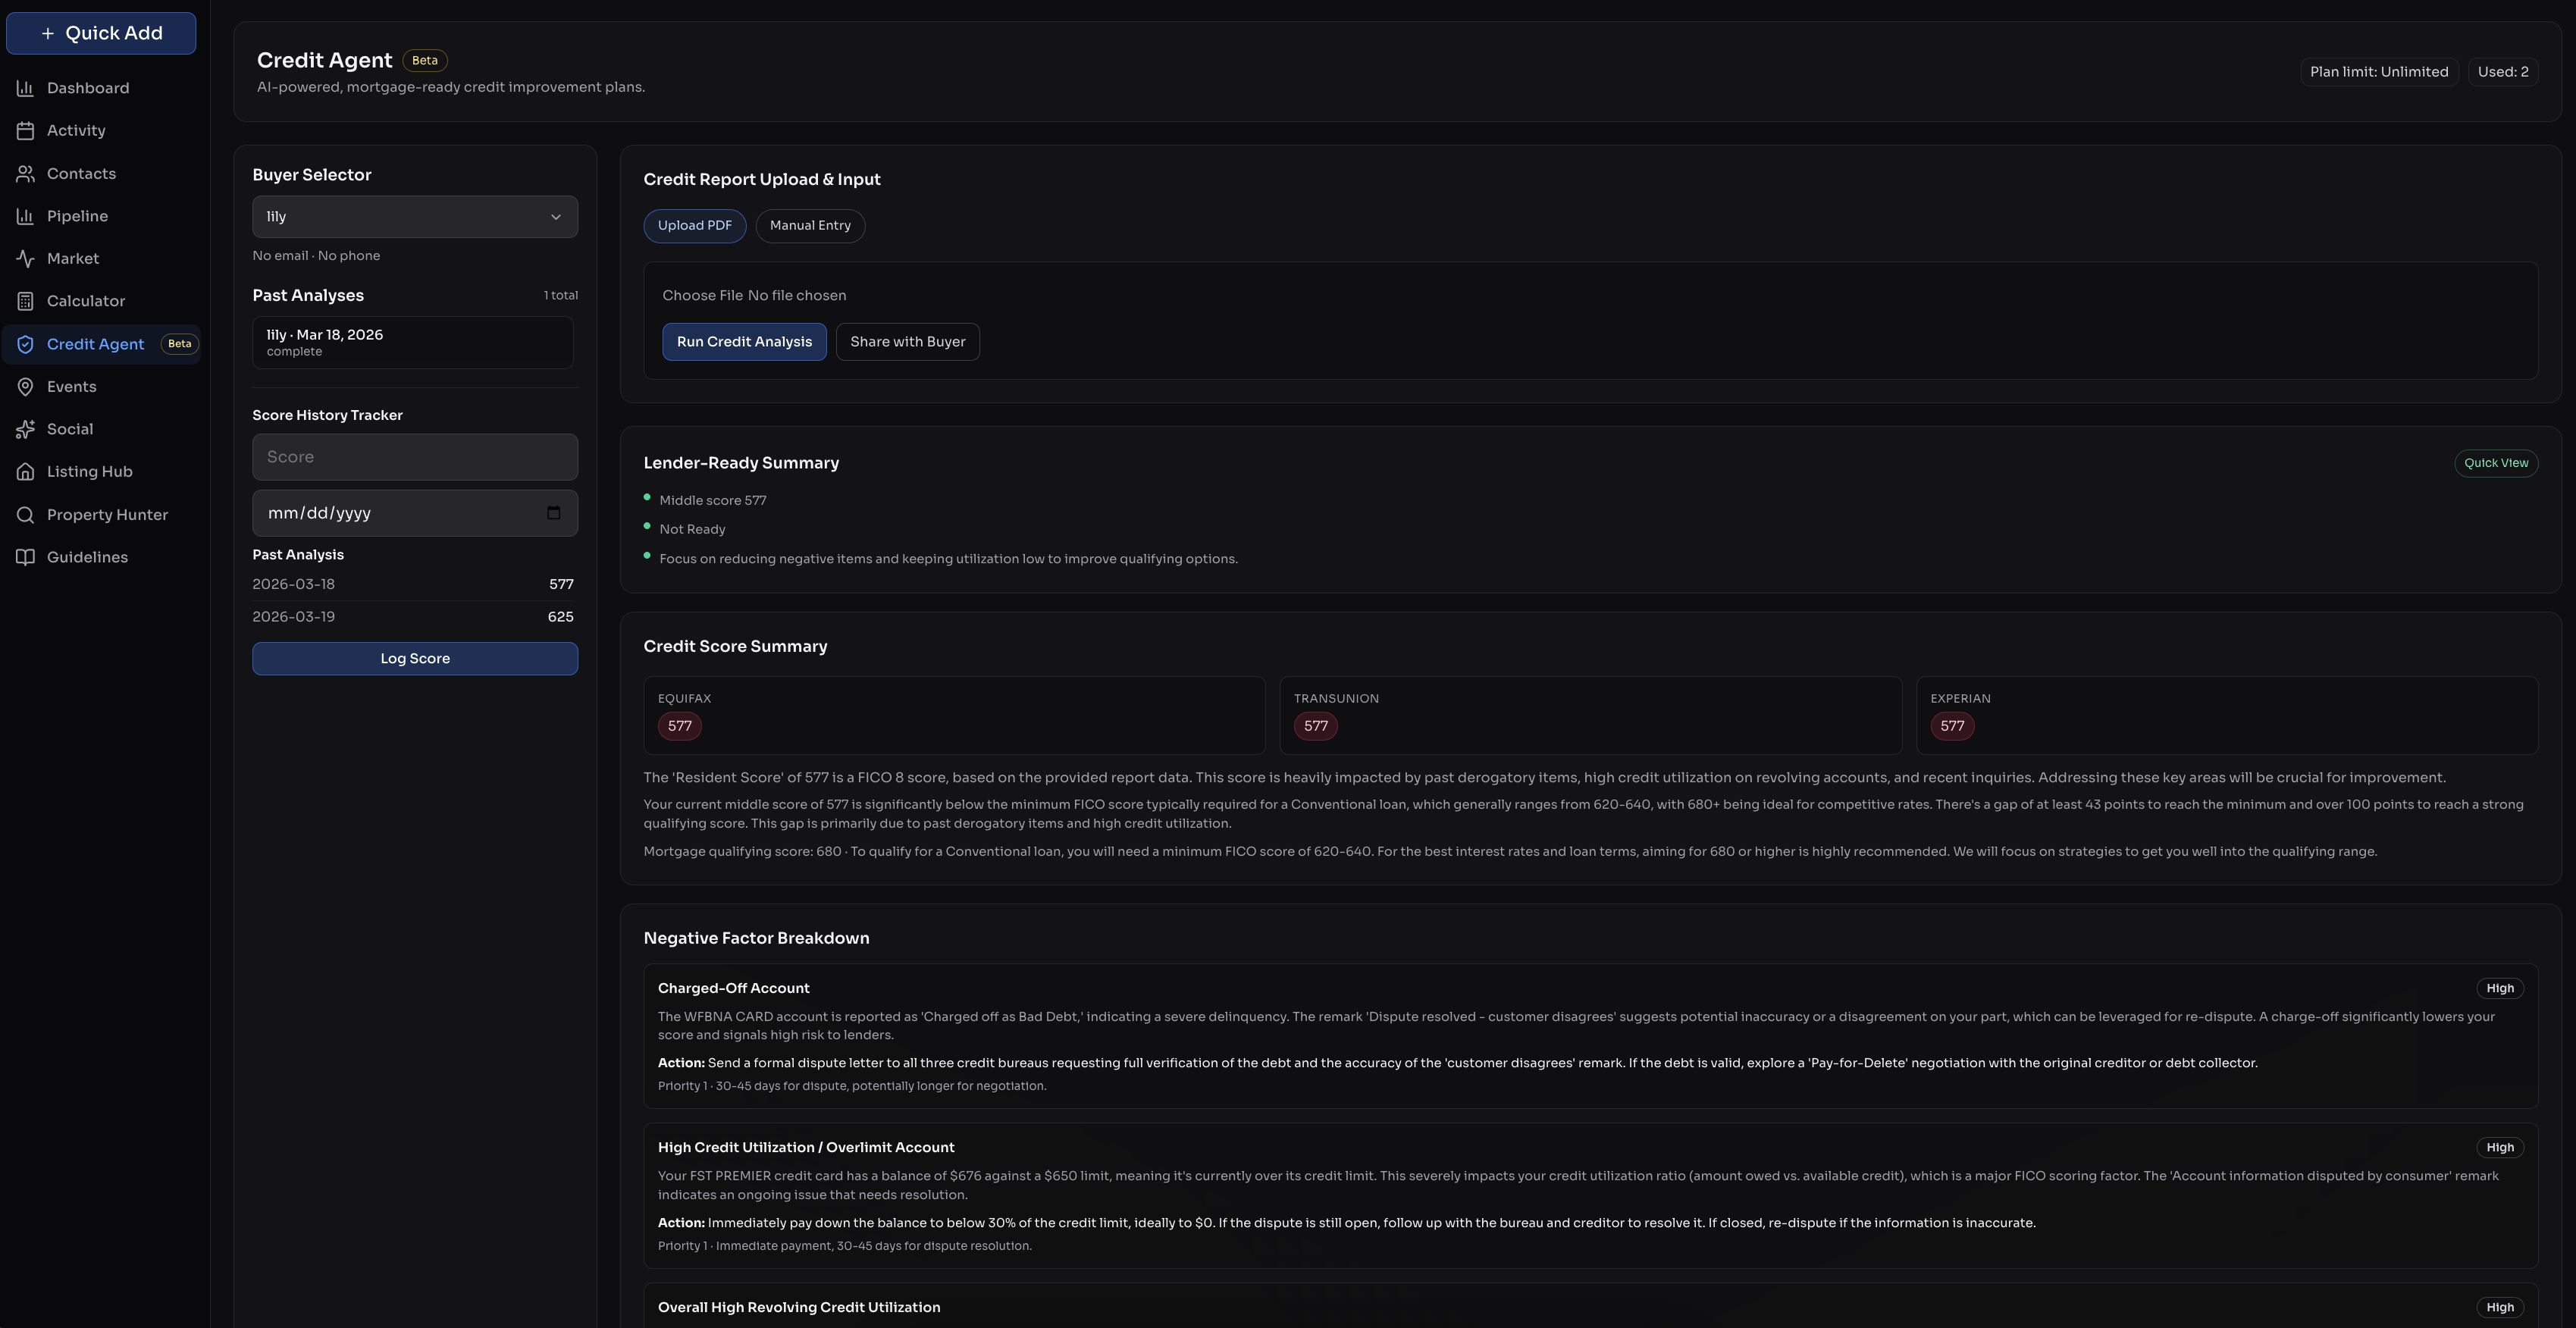Select the Upload PDF tab
Viewport: 2576px width, 1328px height.
[694, 225]
